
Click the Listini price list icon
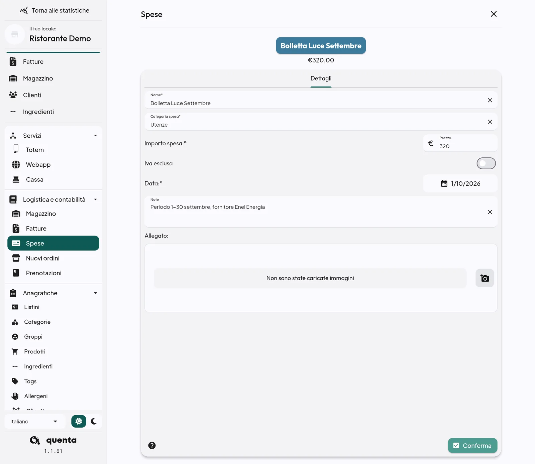(15, 307)
